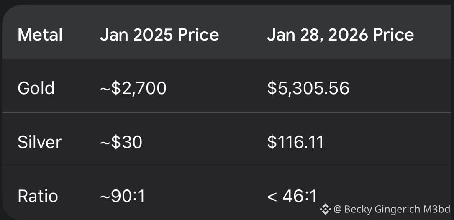The image size is (454, 220).
Task: Click the dark strip above the table header
Action: tap(227, 2)
